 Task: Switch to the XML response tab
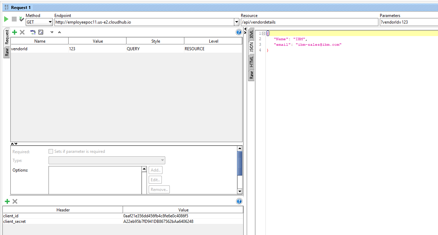coord(252,34)
